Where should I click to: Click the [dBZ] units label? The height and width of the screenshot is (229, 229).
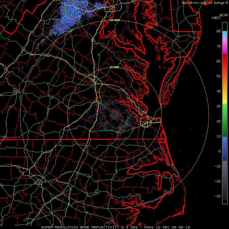point(216,18)
